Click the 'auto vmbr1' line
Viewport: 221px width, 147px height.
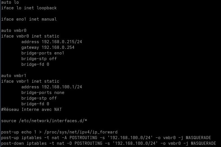(14, 76)
